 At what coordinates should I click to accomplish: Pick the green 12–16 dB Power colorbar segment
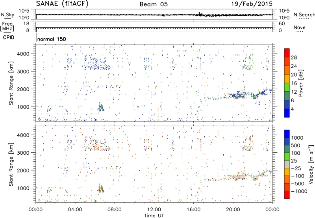(x=287, y=87)
